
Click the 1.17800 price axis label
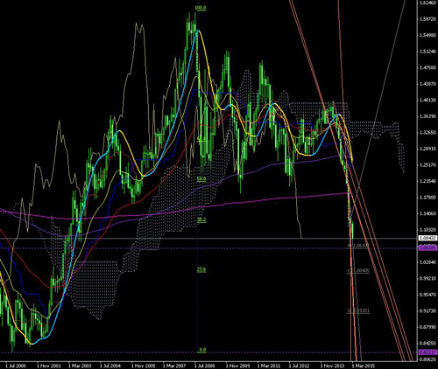coord(427,198)
